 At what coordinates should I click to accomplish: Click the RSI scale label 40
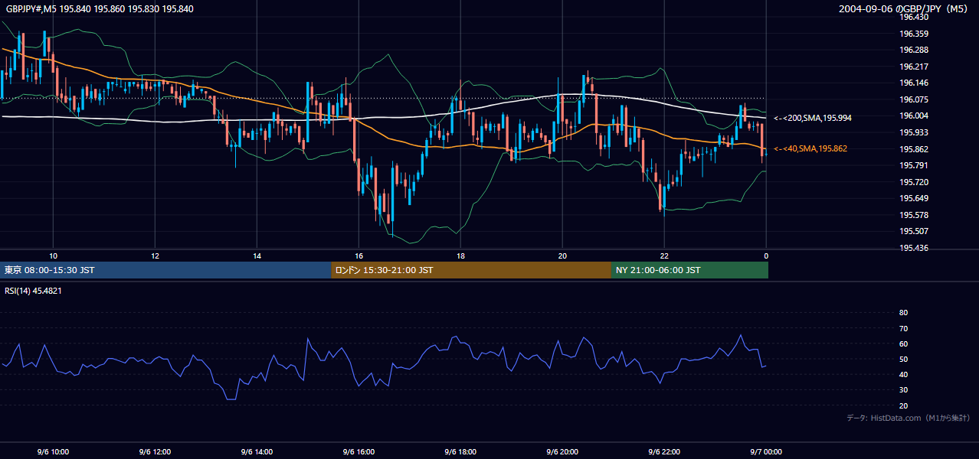(x=903, y=374)
